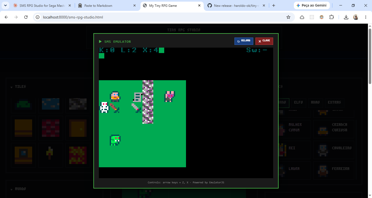The width and height of the screenshot is (372, 198).
Task: Select the plain orange striped tile
Action: click(x=24, y=128)
